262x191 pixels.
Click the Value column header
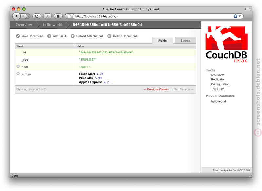coord(136,46)
